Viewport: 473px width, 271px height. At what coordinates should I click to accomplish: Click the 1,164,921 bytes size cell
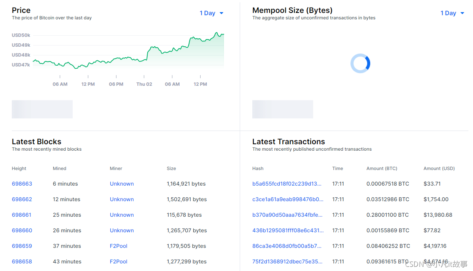(x=186, y=184)
